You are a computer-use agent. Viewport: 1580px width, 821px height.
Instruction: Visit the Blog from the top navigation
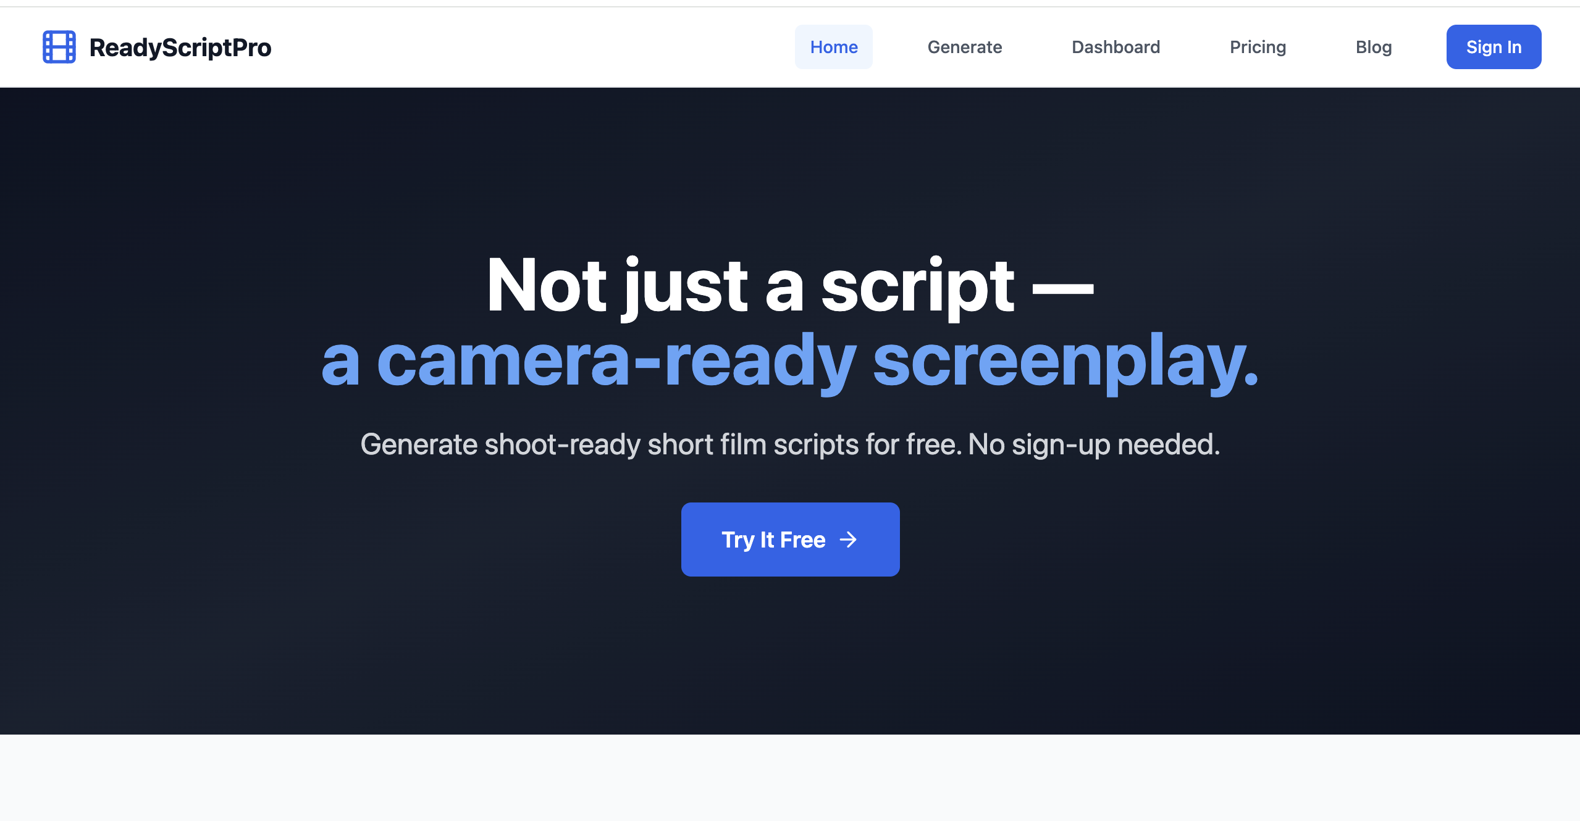1374,47
